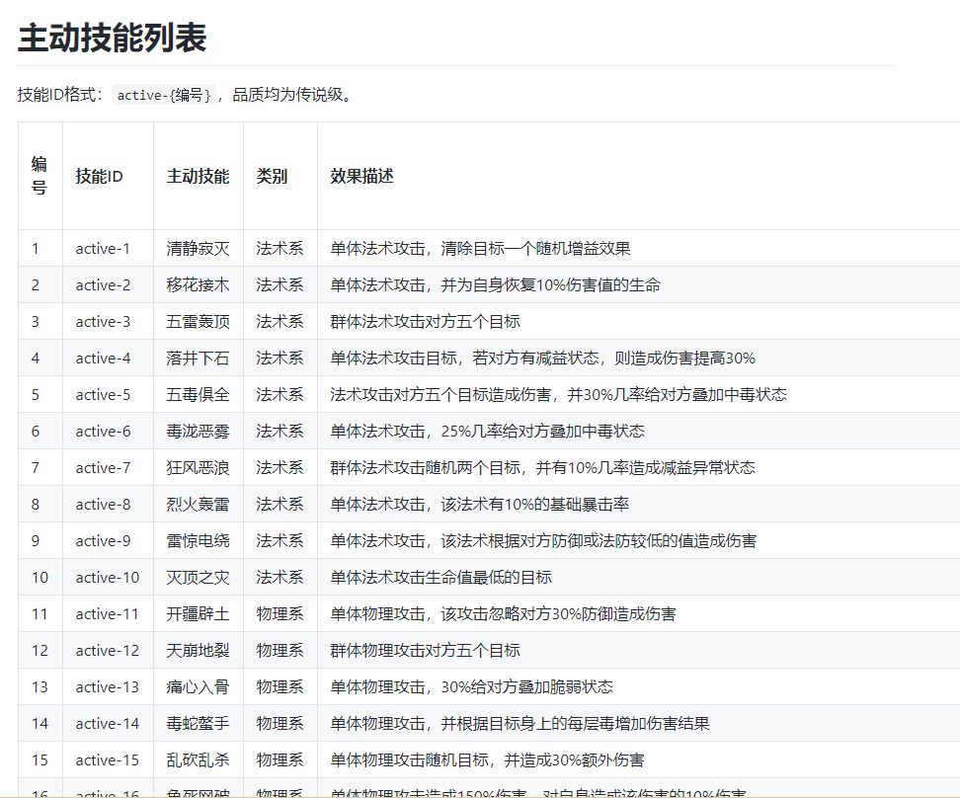Click the 编号 column header
960x798 pixels.
(x=40, y=176)
